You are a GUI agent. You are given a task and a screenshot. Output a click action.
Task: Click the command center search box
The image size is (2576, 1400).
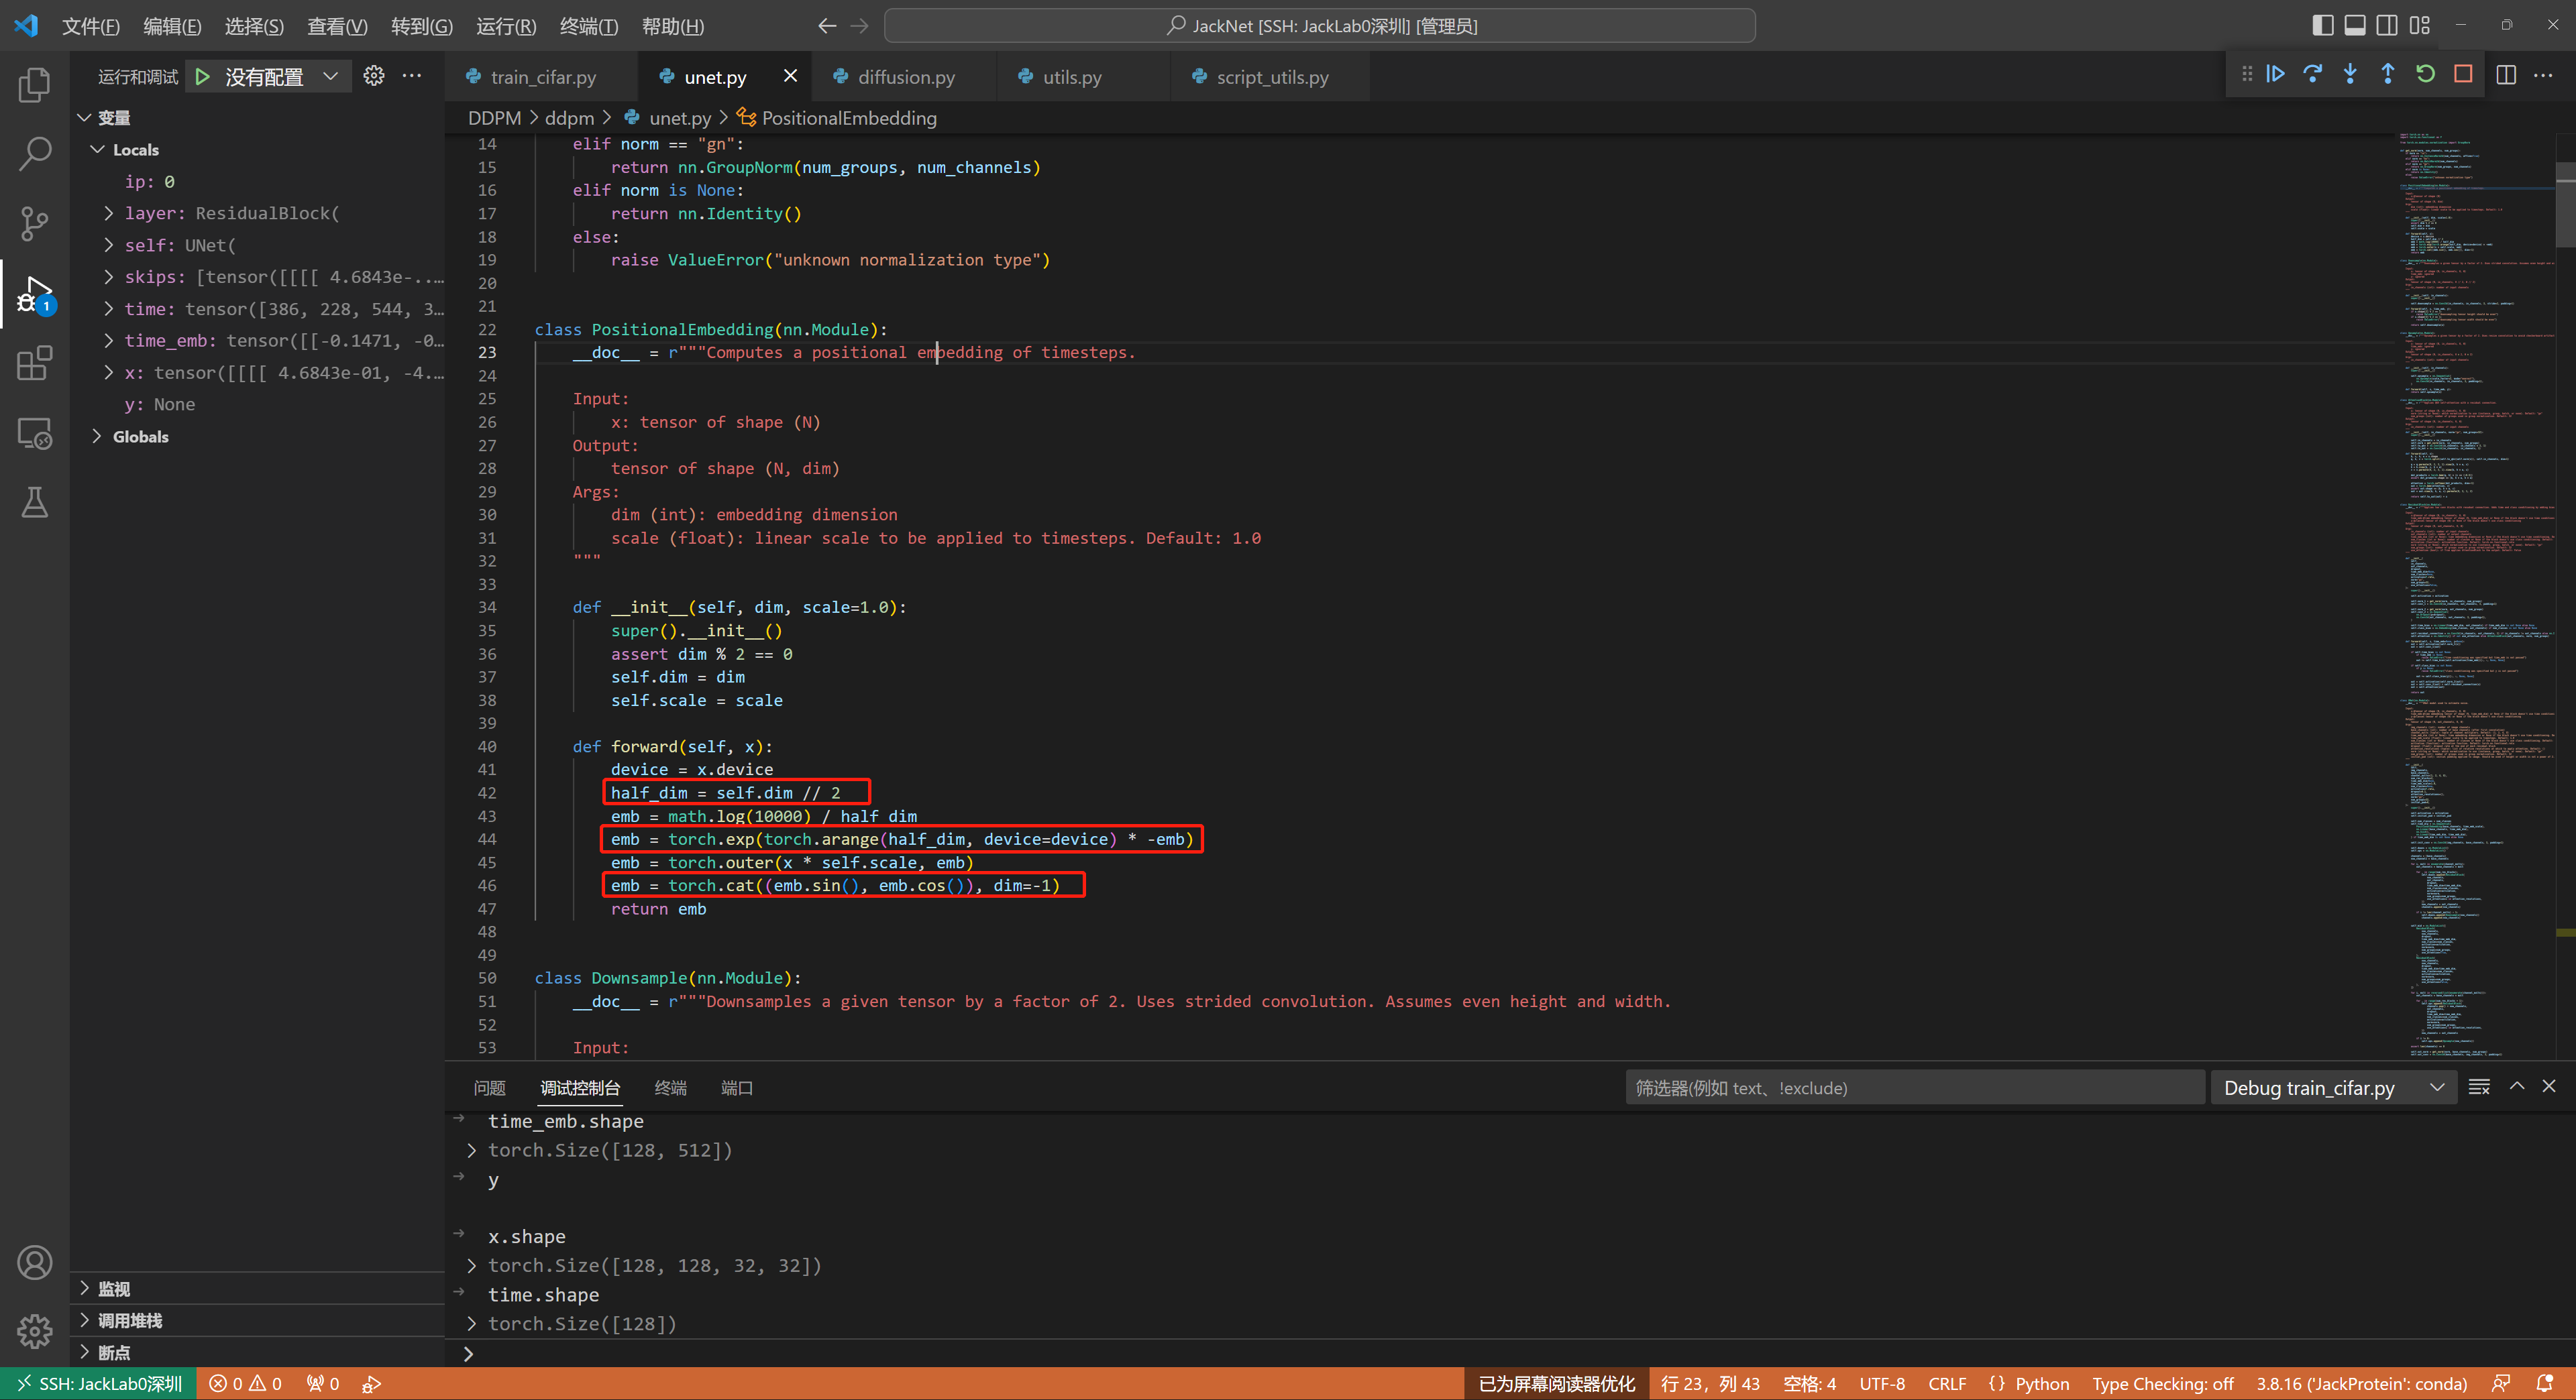[1320, 26]
